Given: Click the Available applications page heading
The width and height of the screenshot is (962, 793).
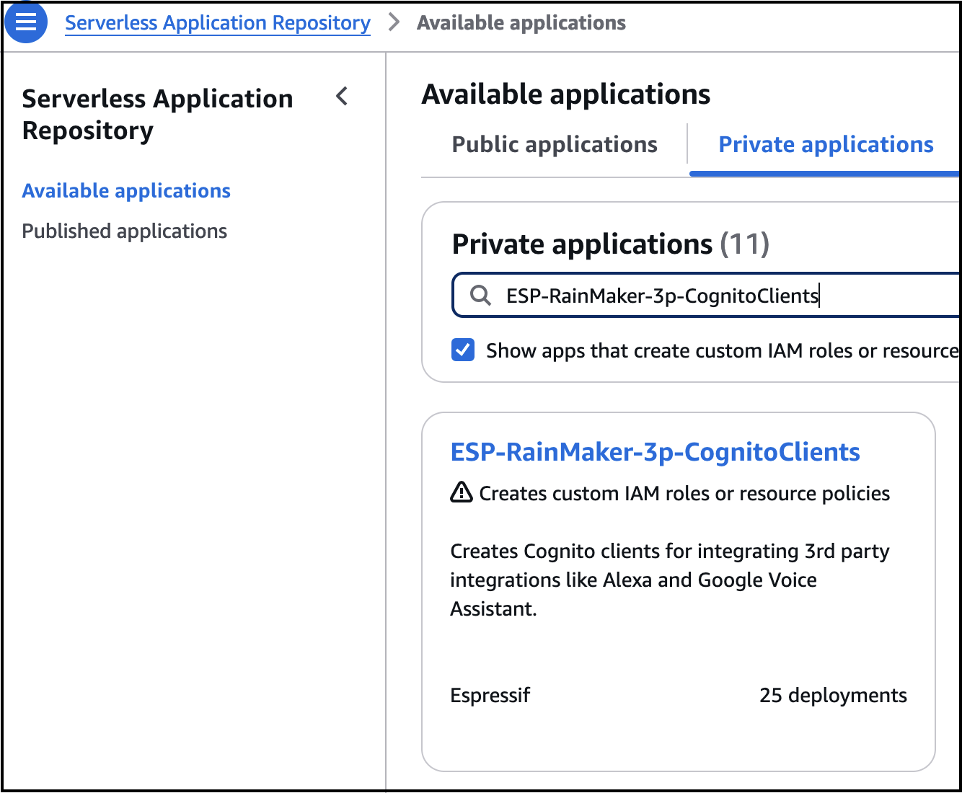Looking at the screenshot, I should tap(566, 94).
